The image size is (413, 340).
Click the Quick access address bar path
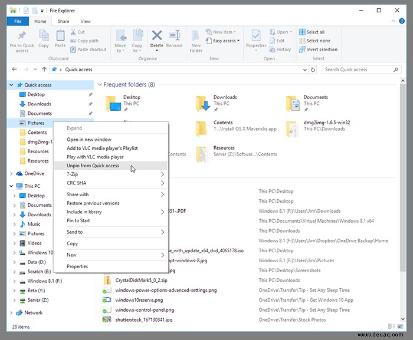78,70
